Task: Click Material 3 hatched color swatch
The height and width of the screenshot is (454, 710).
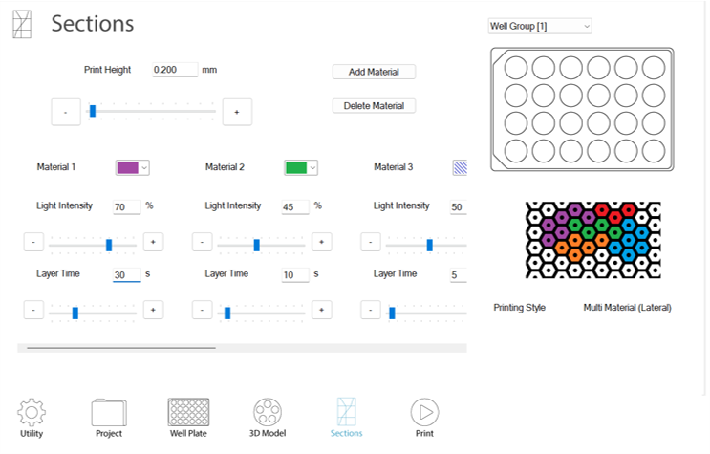Action: (x=460, y=167)
